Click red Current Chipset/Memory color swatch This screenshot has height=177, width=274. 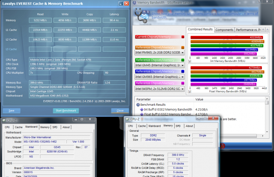(x=183, y=37)
